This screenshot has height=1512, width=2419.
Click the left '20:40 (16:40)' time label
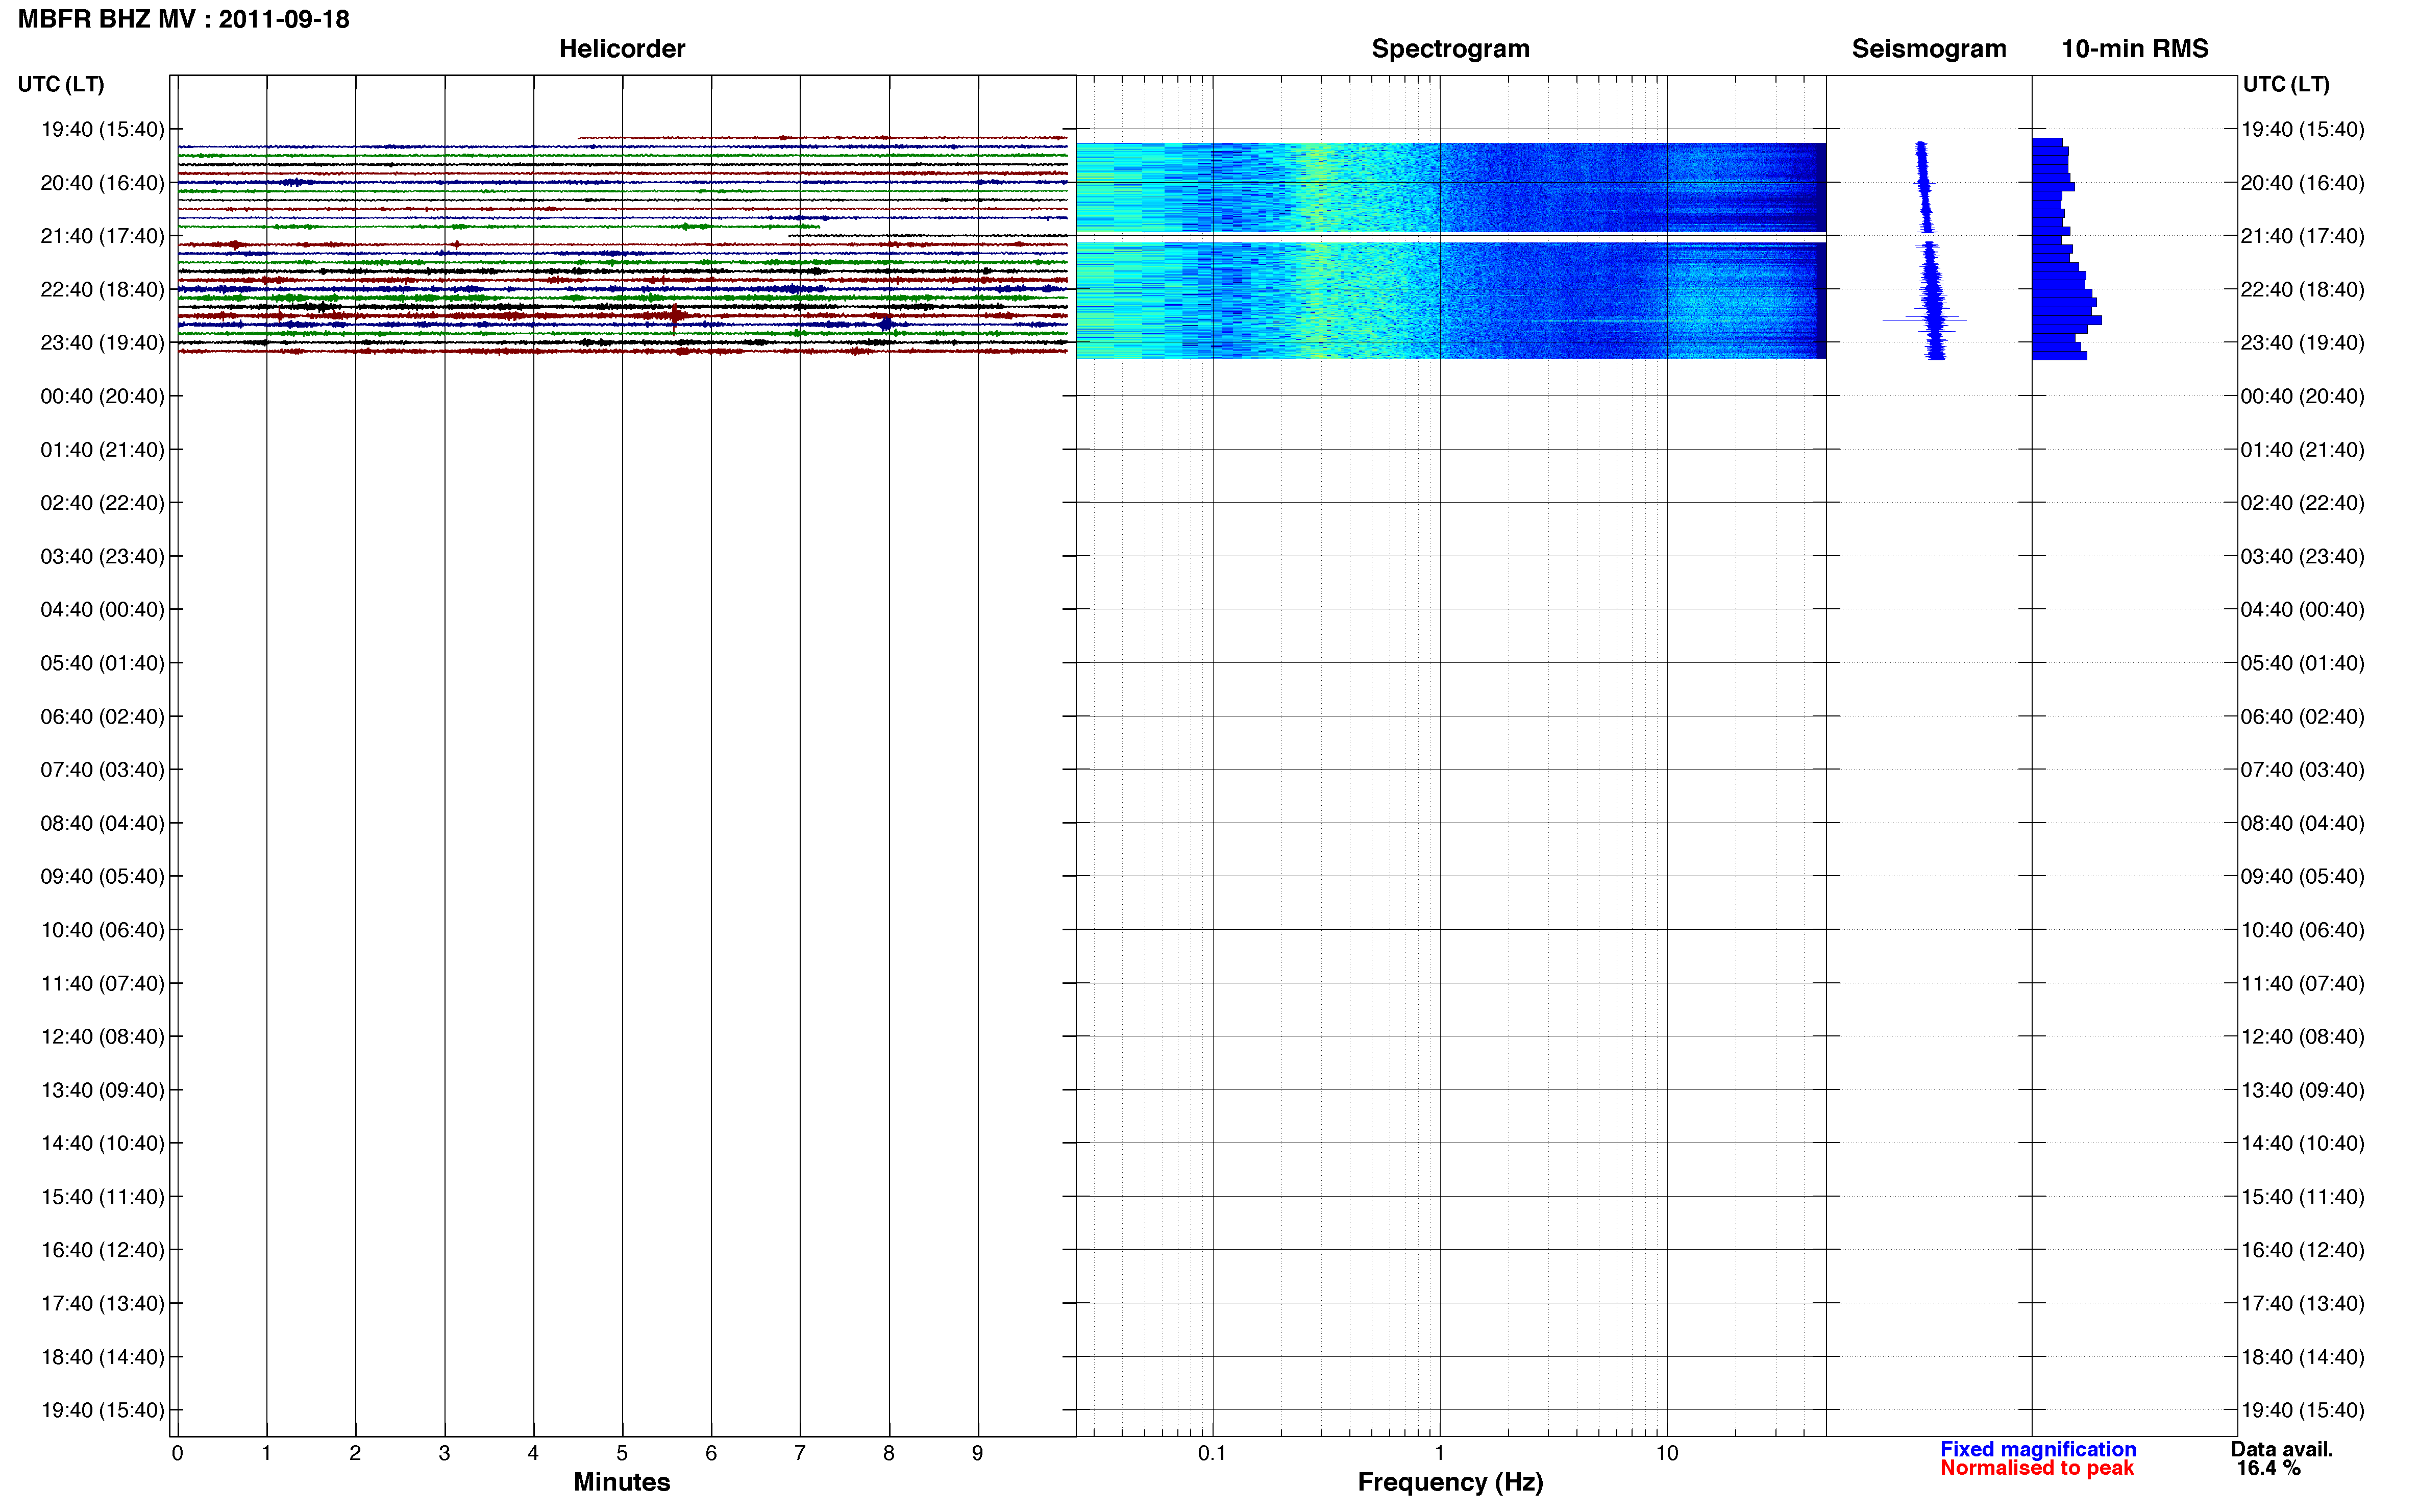tap(102, 183)
